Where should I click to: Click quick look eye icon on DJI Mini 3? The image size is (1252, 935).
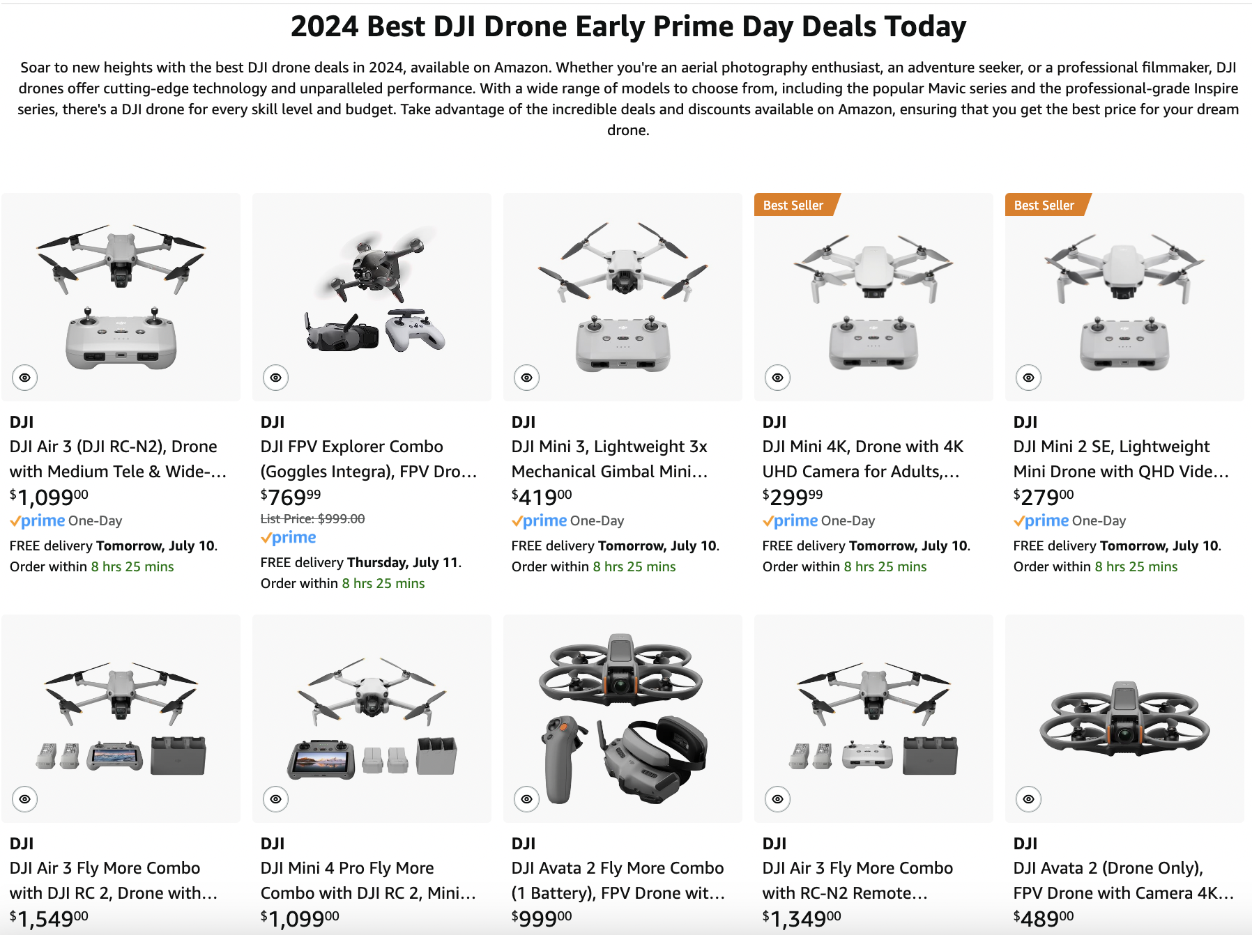click(x=527, y=378)
